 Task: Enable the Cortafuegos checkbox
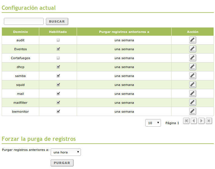[x=58, y=58]
